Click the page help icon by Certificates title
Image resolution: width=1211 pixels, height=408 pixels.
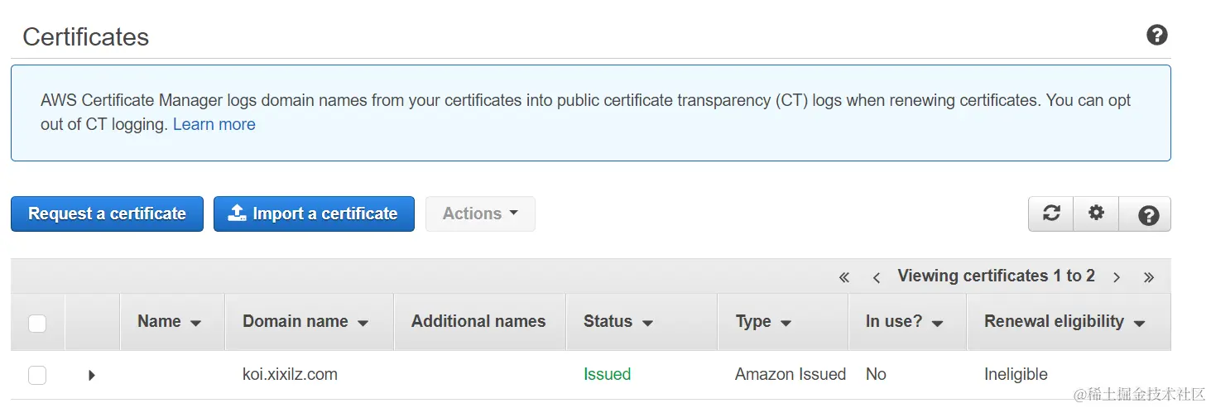coord(1156,36)
